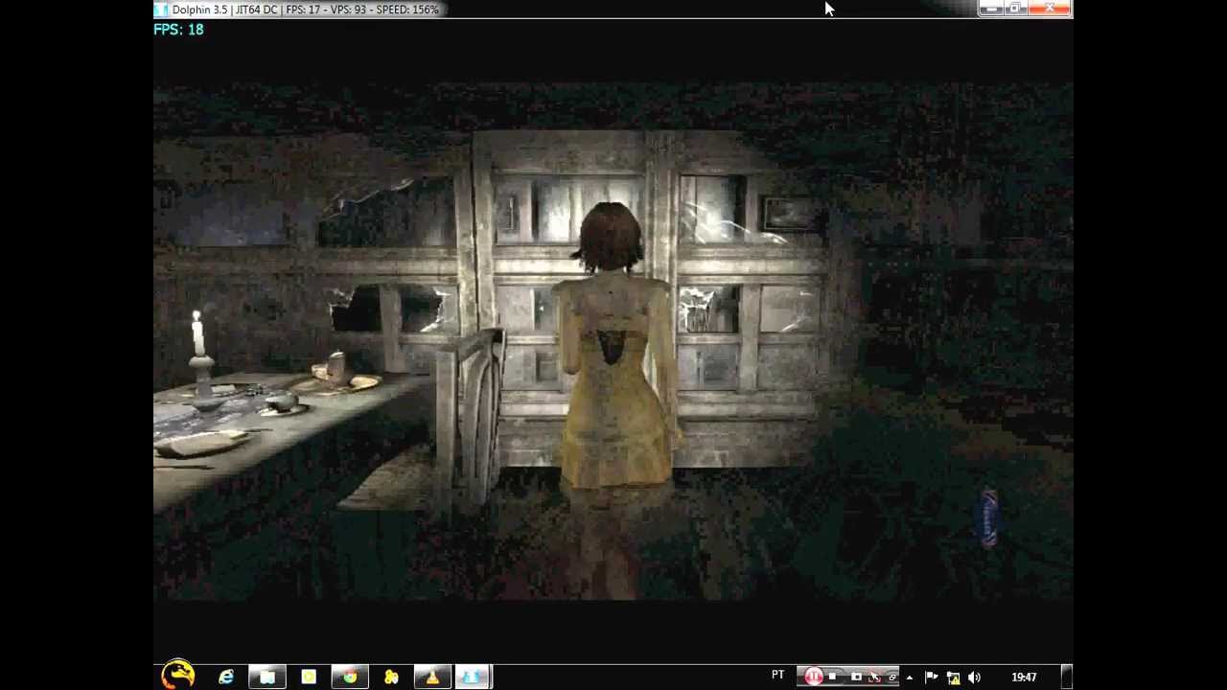The width and height of the screenshot is (1227, 690).
Task: Open network status tray icon
Action: pos(953,678)
